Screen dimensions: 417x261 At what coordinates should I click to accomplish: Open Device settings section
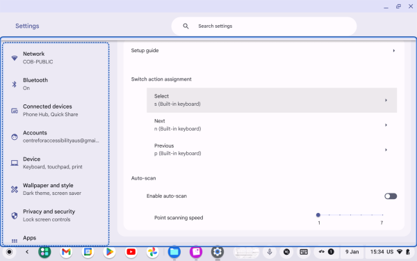(x=56, y=163)
